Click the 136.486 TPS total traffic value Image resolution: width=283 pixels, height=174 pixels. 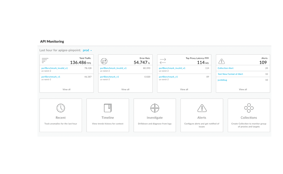pos(80,62)
